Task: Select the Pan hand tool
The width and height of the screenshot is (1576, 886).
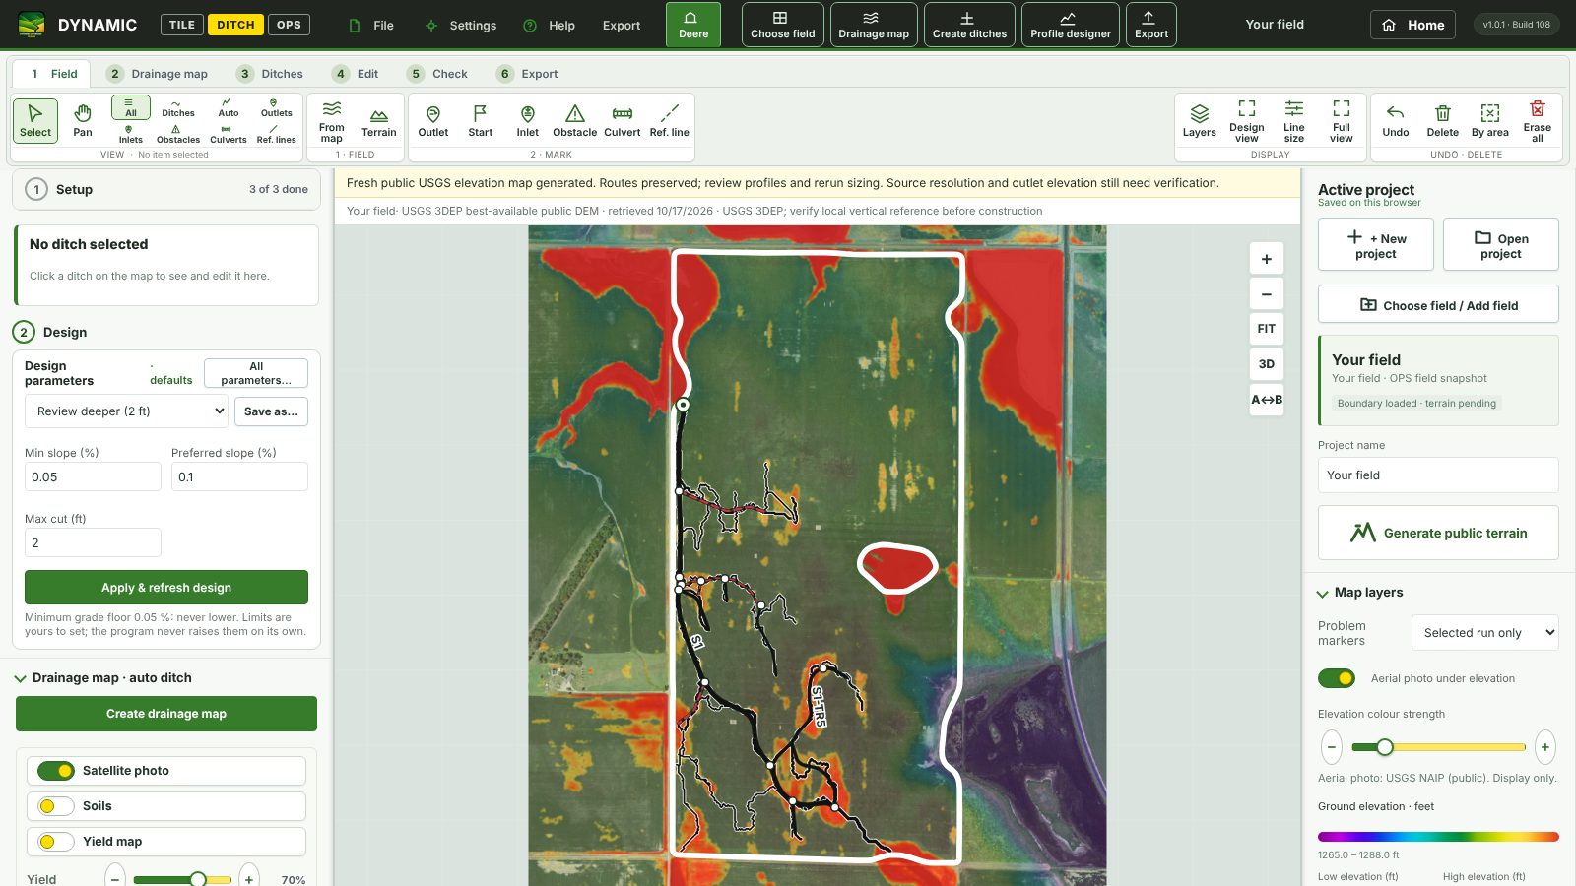Action: point(83,120)
